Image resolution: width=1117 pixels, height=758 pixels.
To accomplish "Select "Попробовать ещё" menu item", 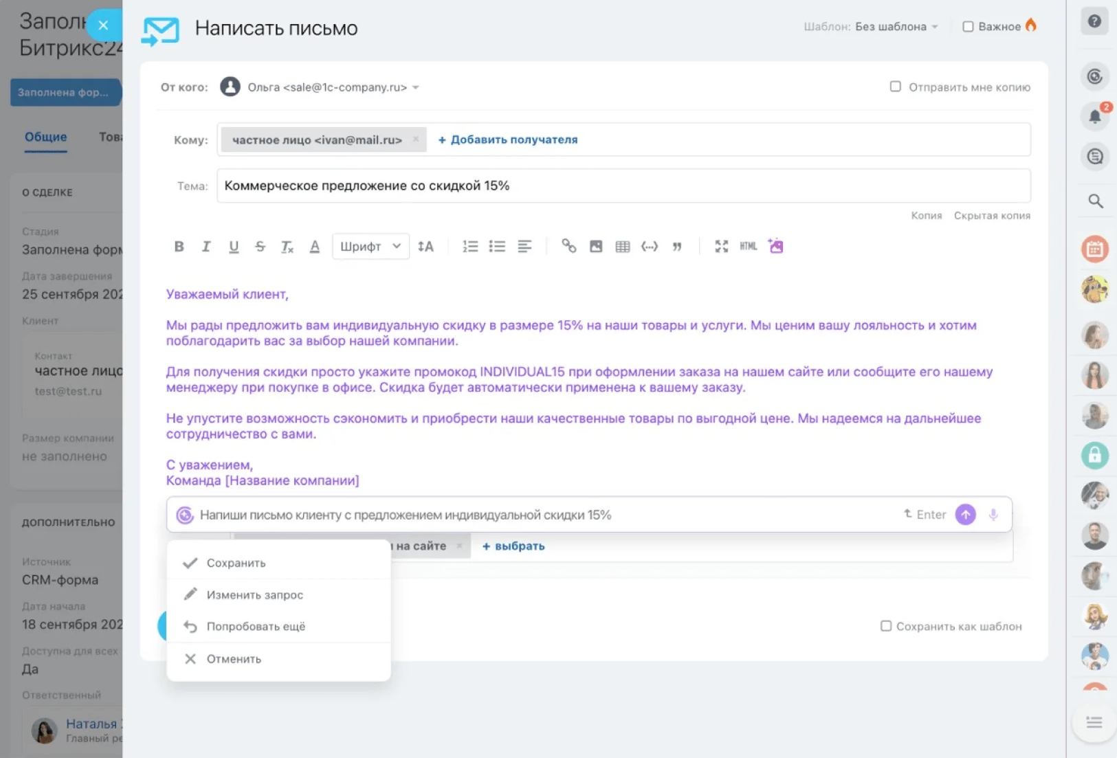I will [256, 626].
